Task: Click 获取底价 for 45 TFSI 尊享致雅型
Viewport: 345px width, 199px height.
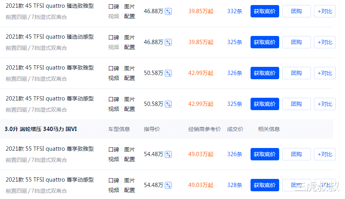Action: [x=265, y=73]
